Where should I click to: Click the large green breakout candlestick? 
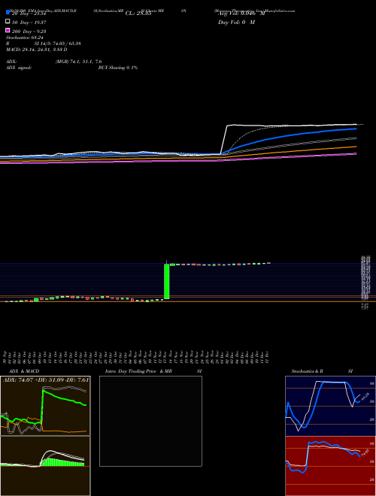tap(166, 281)
